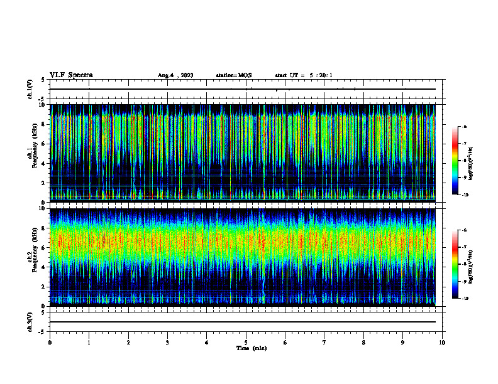Click the "8" tick on ch.1 frequency axis
Image resolution: width=498 pixels, height=384 pixels.
click(x=44, y=124)
